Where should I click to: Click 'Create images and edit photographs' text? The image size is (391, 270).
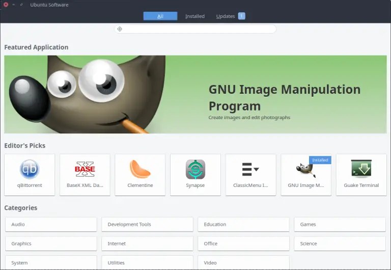click(x=249, y=118)
